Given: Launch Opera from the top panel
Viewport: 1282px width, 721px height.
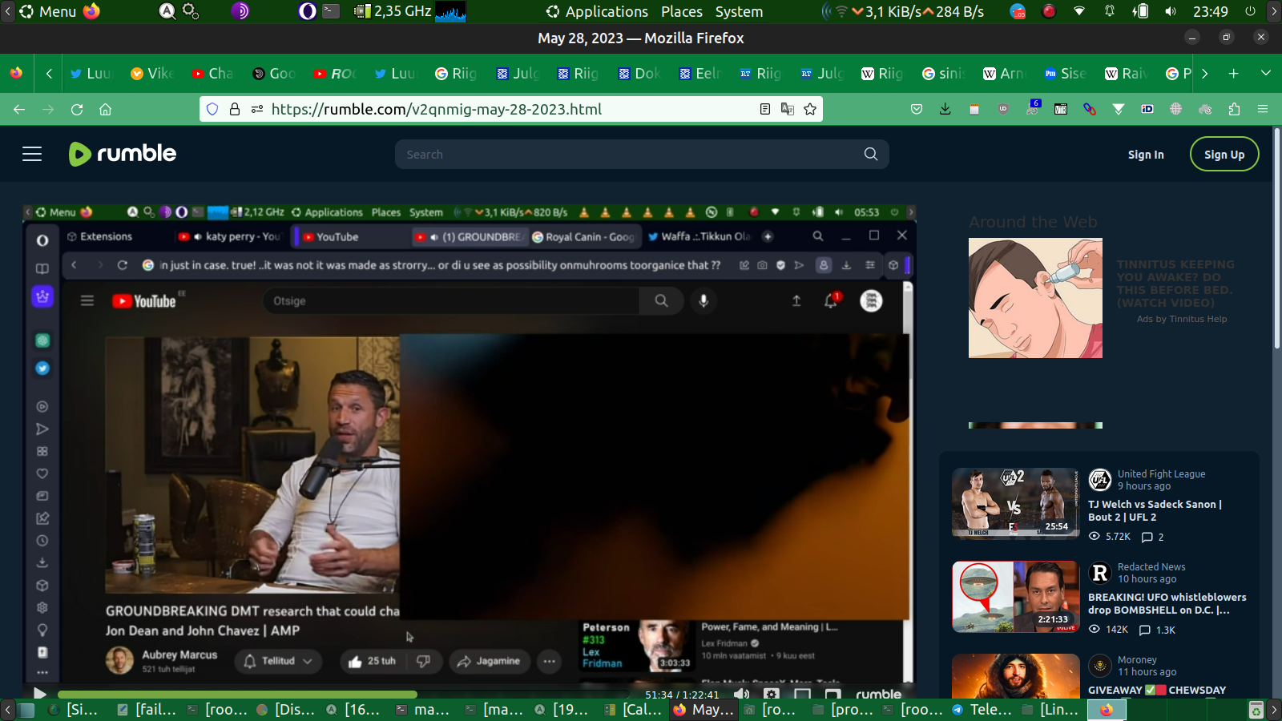Looking at the screenshot, I should (307, 11).
